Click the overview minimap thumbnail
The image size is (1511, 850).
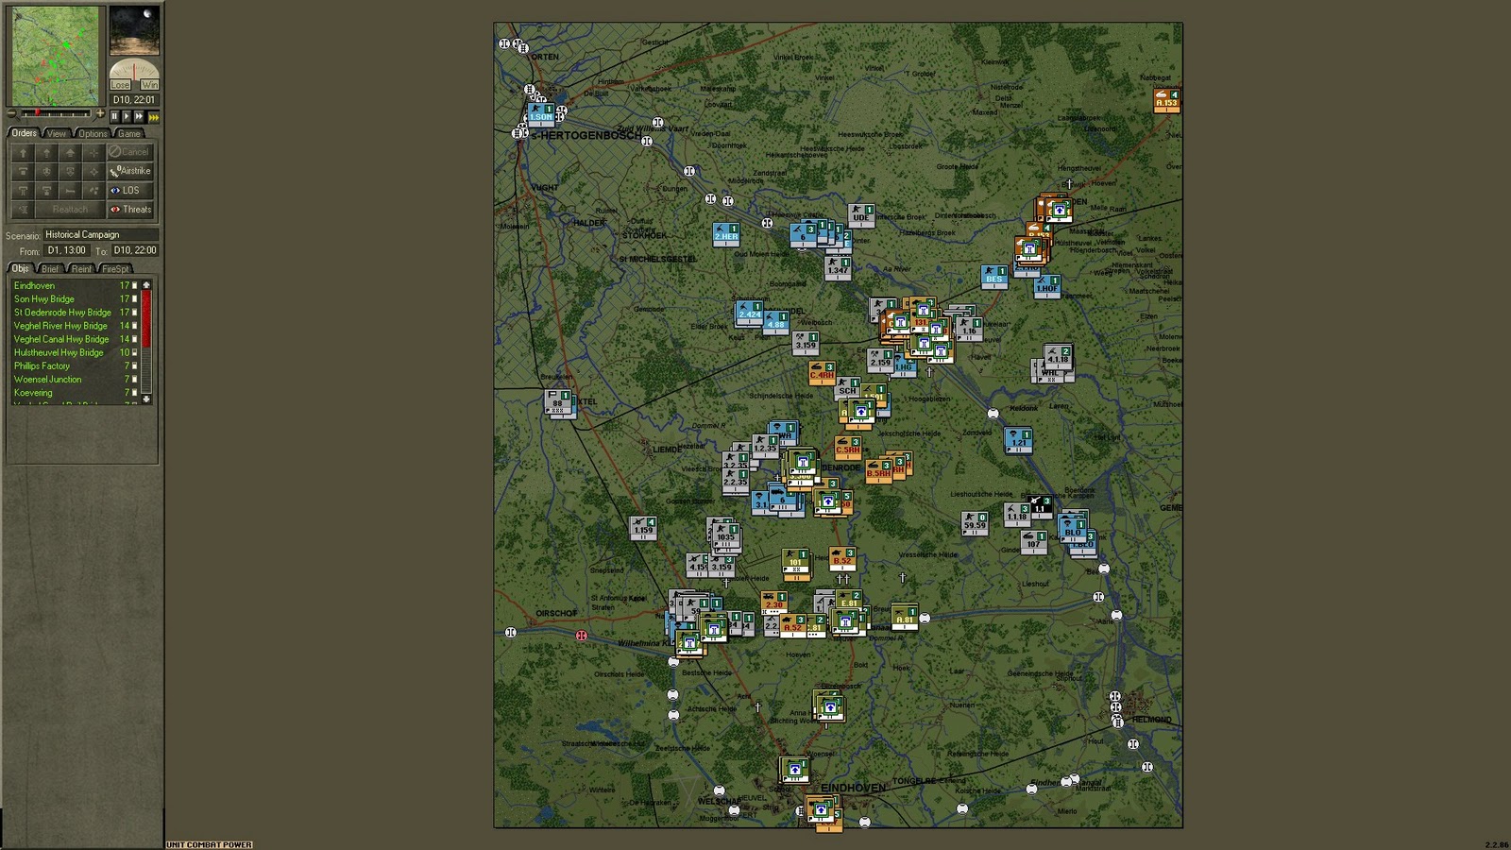coord(55,56)
